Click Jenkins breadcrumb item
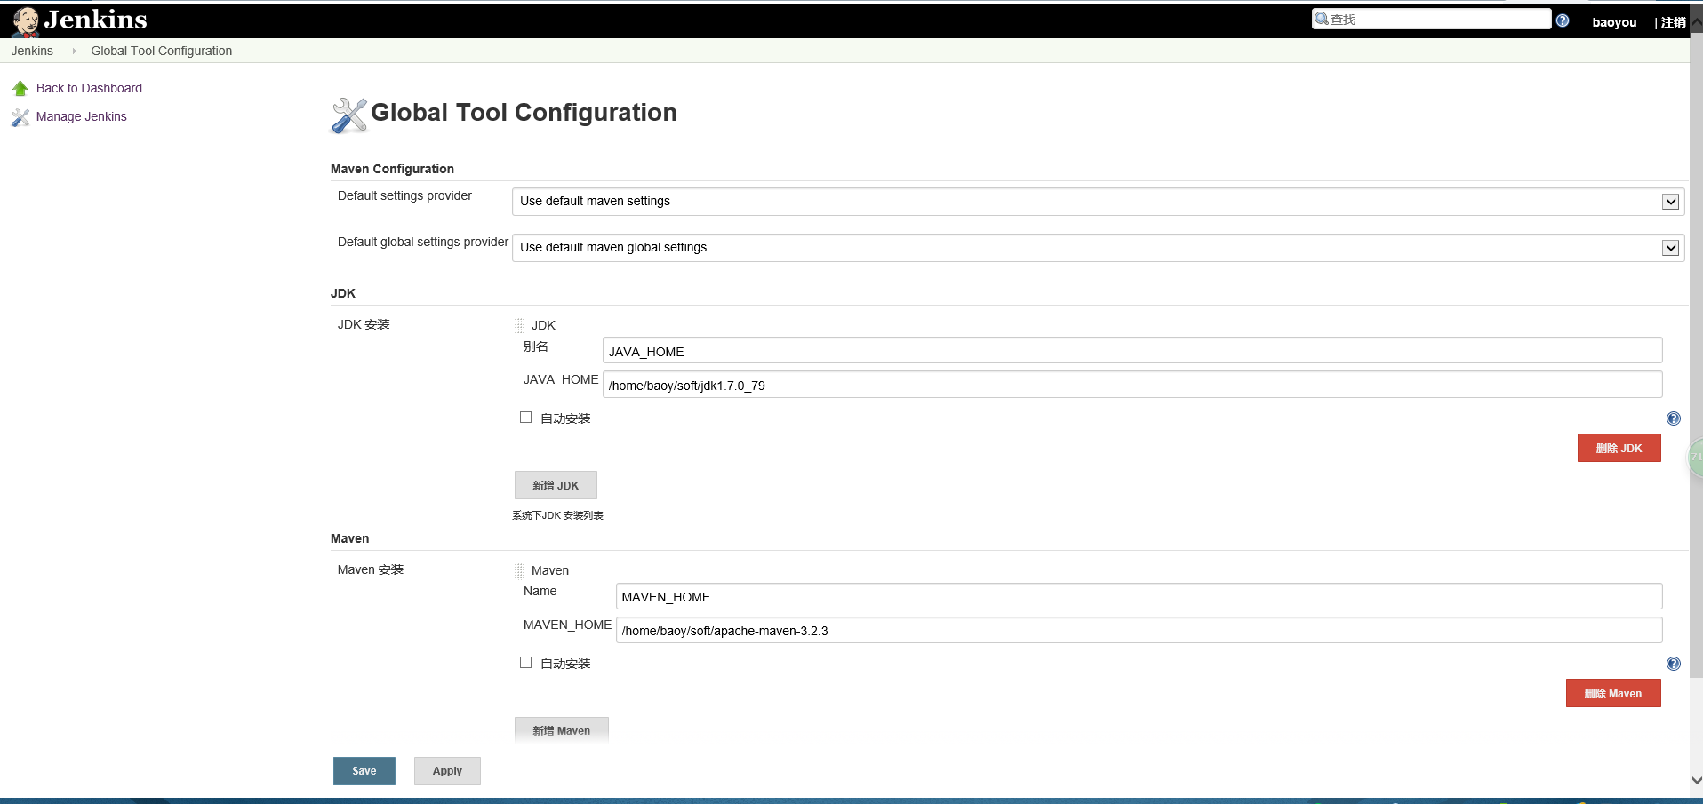This screenshot has width=1703, height=804. tap(32, 51)
